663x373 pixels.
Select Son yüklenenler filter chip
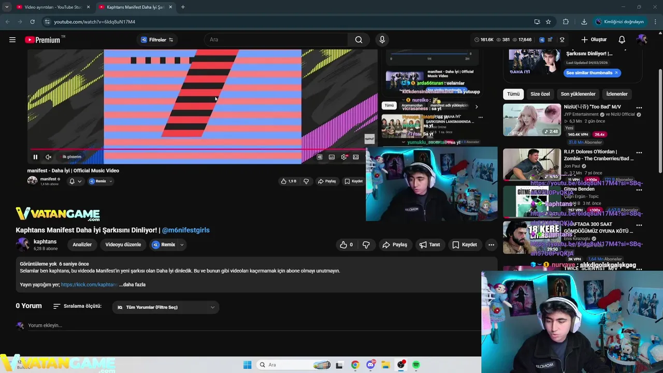(578, 94)
